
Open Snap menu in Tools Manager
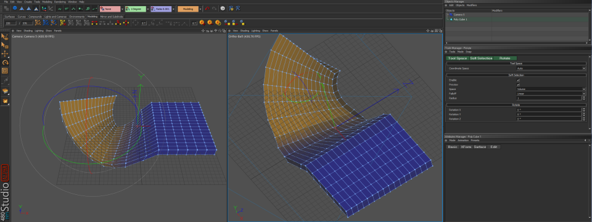tap(468, 52)
